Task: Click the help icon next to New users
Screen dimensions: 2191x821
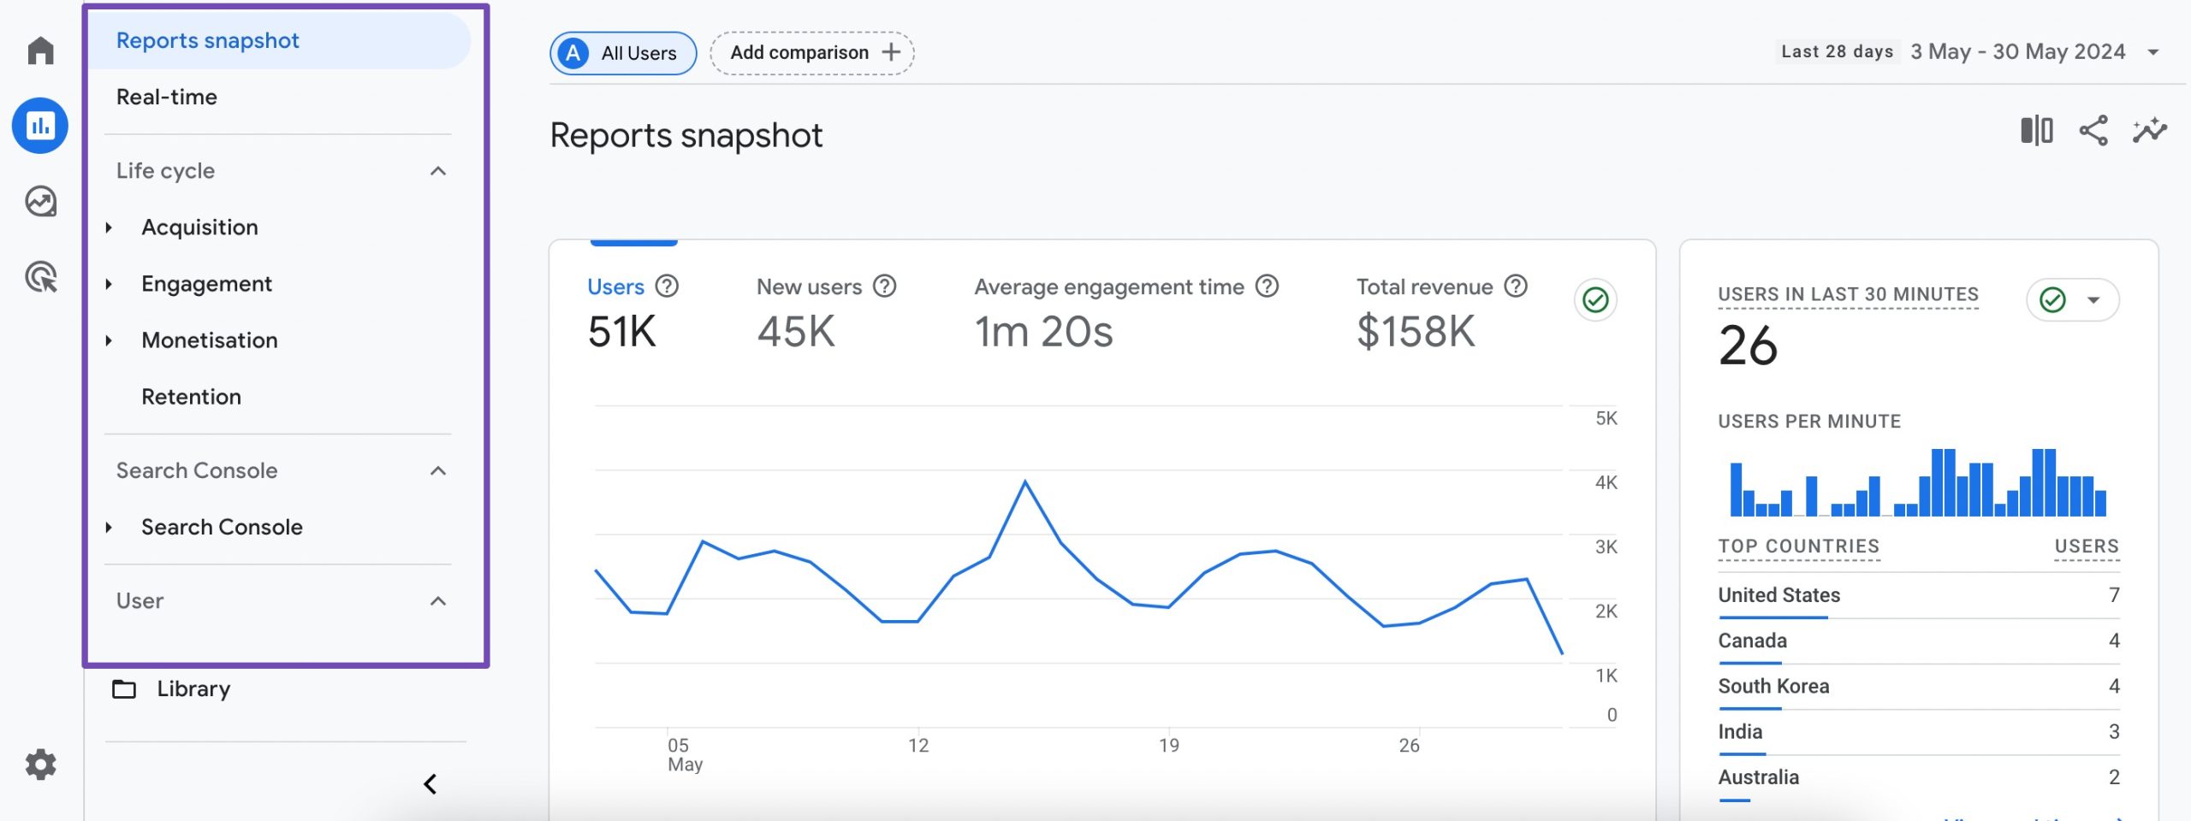Action: 884,286
